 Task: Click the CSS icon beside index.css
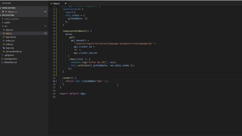click(4, 40)
